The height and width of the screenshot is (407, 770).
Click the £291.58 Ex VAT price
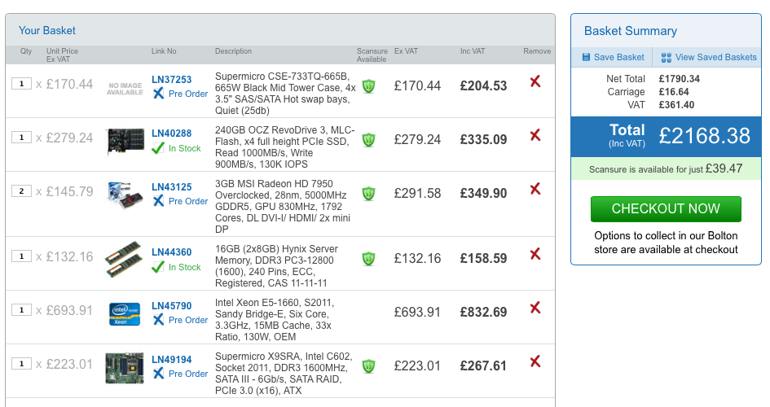point(417,194)
